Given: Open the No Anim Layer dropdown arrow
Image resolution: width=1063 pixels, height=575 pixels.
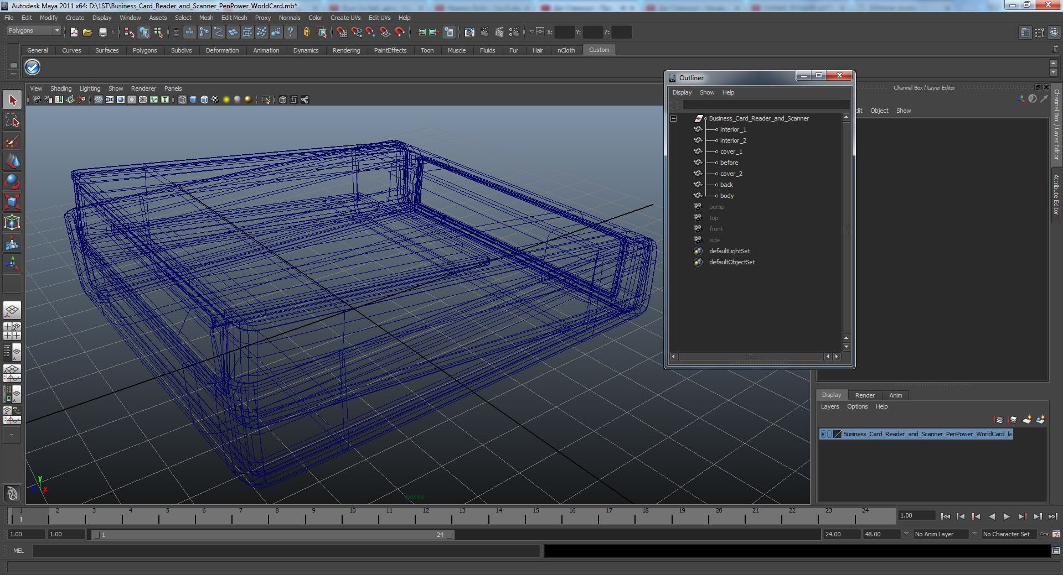Looking at the screenshot, I should point(906,534).
